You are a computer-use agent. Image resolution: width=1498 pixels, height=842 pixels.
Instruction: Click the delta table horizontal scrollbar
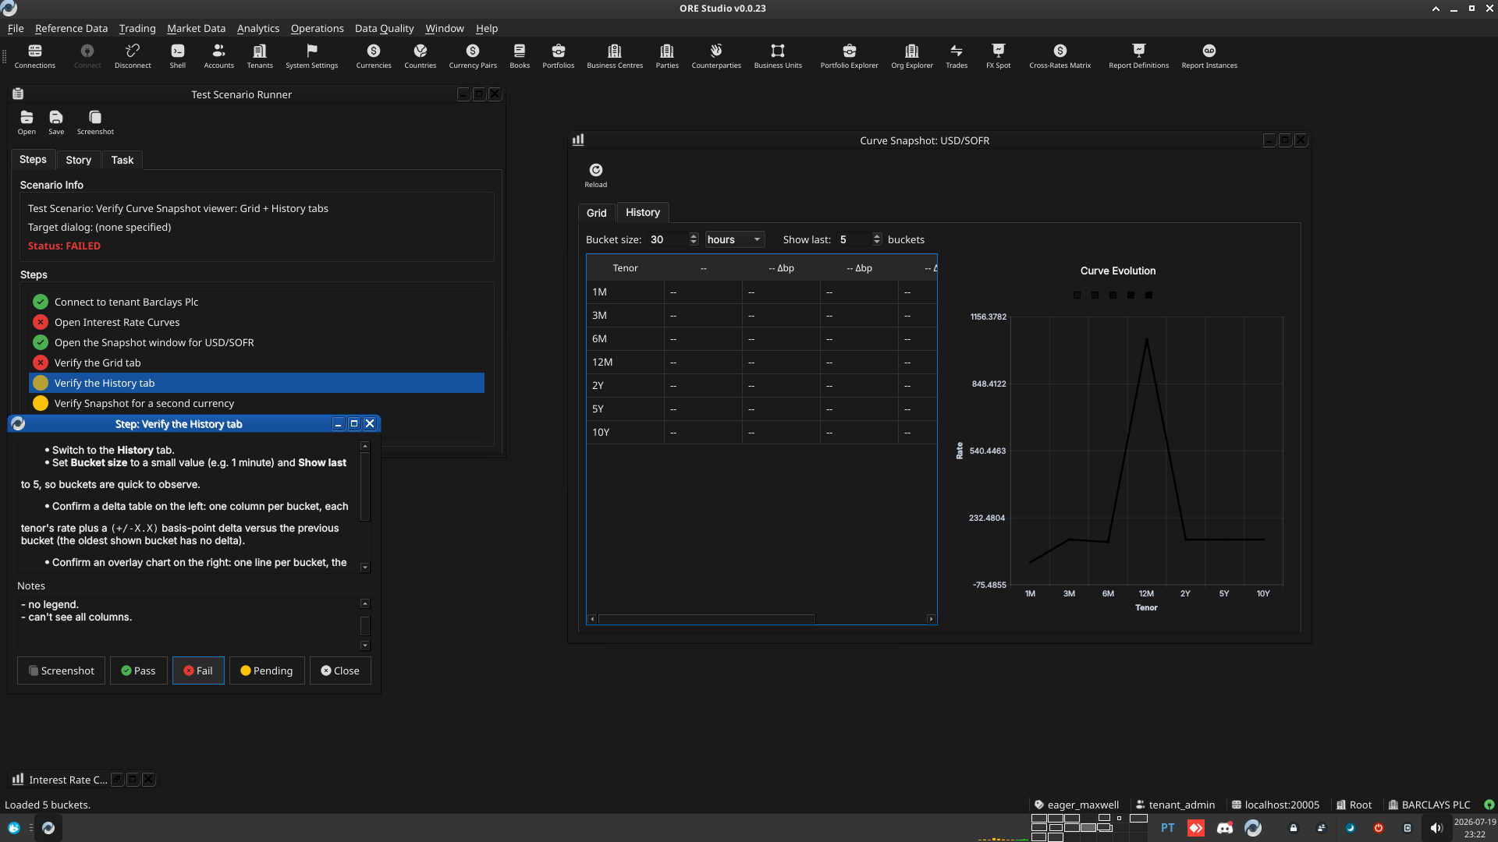click(x=707, y=619)
